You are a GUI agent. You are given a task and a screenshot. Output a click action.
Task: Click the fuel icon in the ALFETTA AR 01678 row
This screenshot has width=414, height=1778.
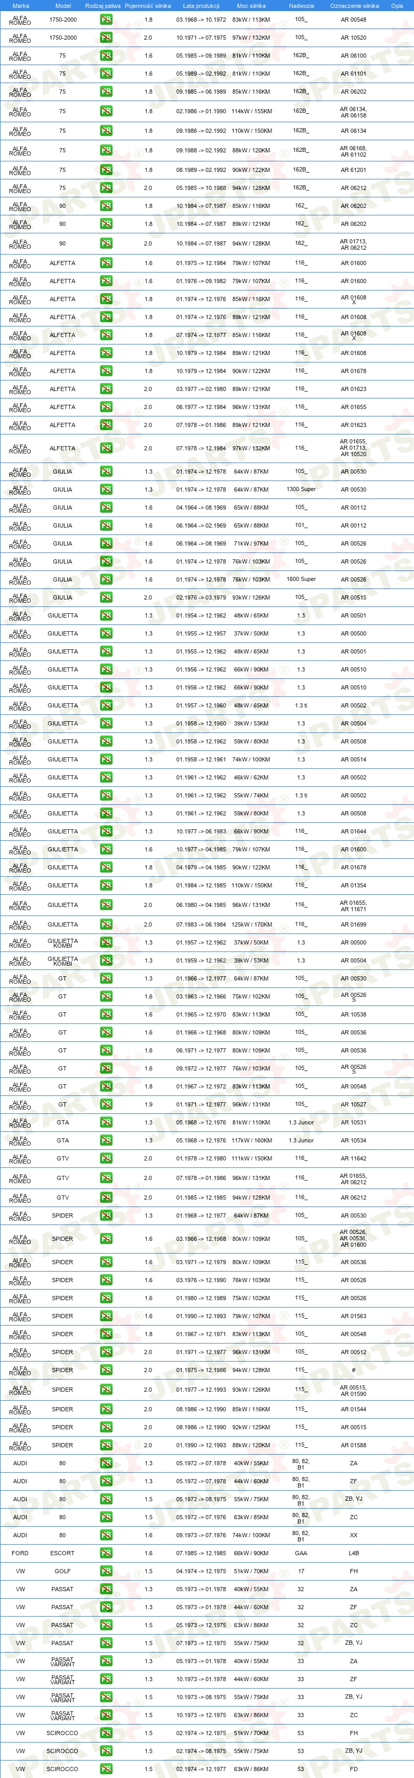pyautogui.click(x=105, y=370)
